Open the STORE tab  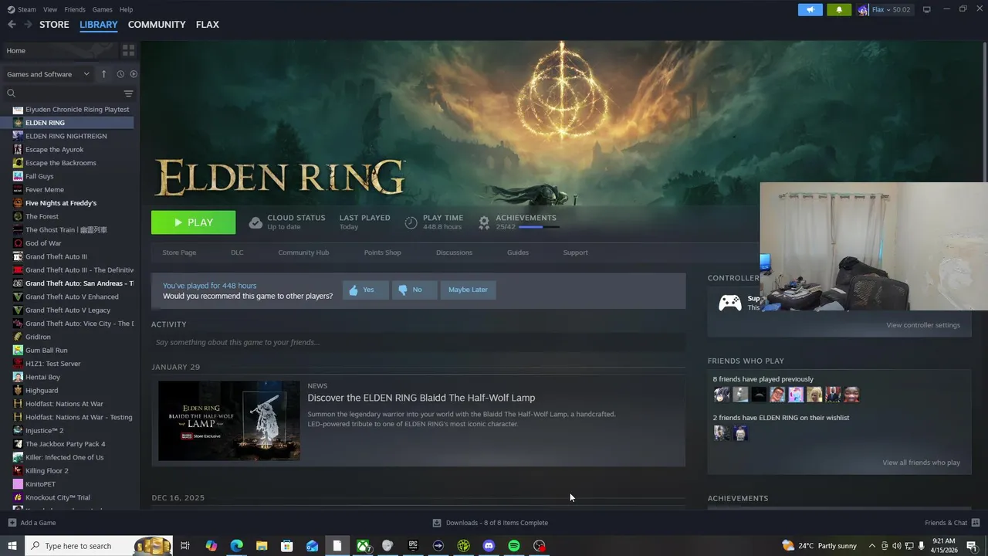54,25
